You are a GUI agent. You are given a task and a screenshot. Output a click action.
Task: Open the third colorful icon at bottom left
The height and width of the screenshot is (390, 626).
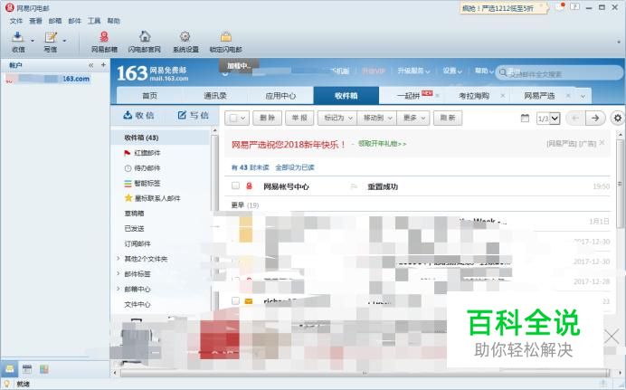coord(44,369)
